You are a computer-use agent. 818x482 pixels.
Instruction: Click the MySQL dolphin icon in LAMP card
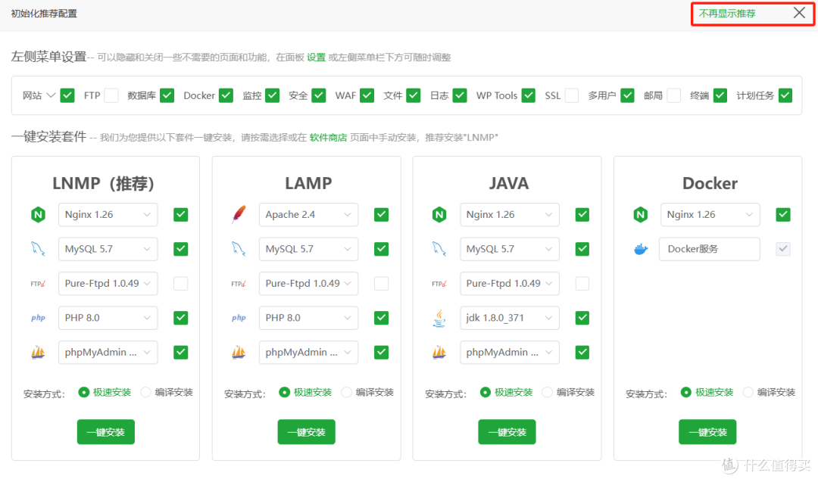pyautogui.click(x=239, y=249)
